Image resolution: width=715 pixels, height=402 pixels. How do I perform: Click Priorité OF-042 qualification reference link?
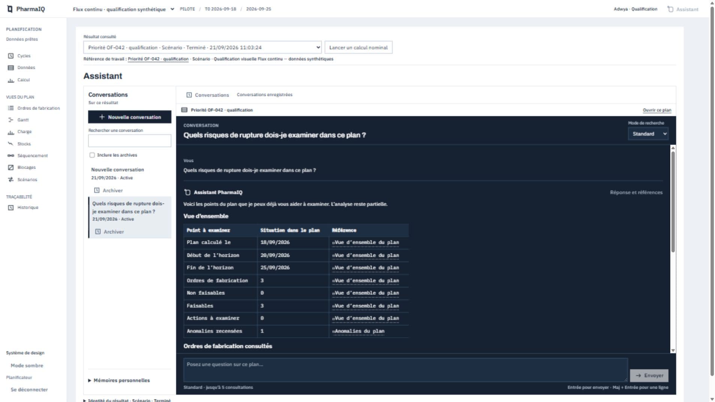158,59
